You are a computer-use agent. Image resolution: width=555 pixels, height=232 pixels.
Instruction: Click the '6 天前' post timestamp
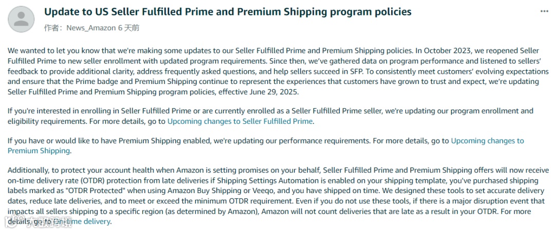(128, 28)
